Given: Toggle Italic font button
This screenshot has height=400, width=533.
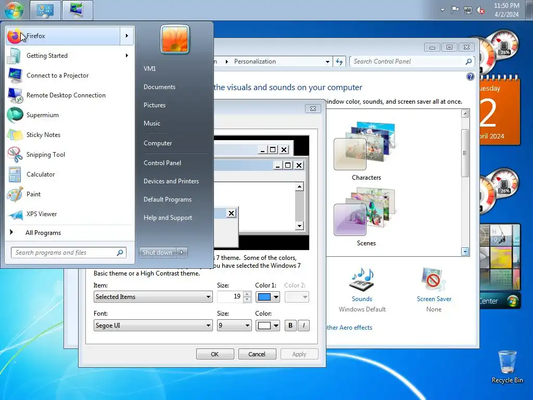Looking at the screenshot, I should tap(303, 326).
